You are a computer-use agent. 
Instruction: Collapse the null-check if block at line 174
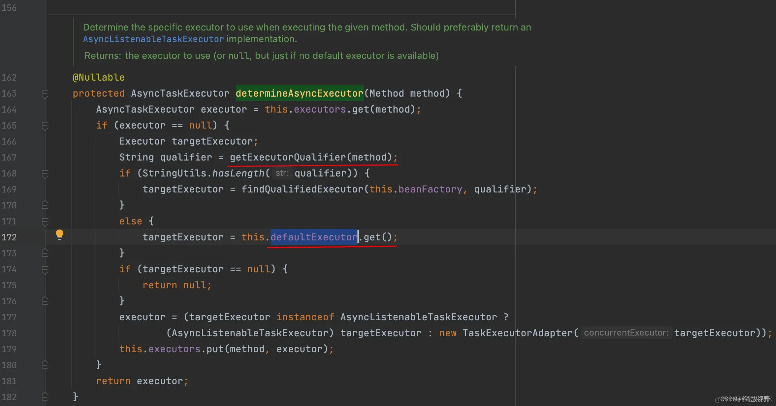(45, 269)
